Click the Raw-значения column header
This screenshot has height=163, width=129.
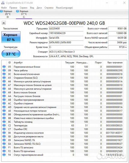coord(115,62)
